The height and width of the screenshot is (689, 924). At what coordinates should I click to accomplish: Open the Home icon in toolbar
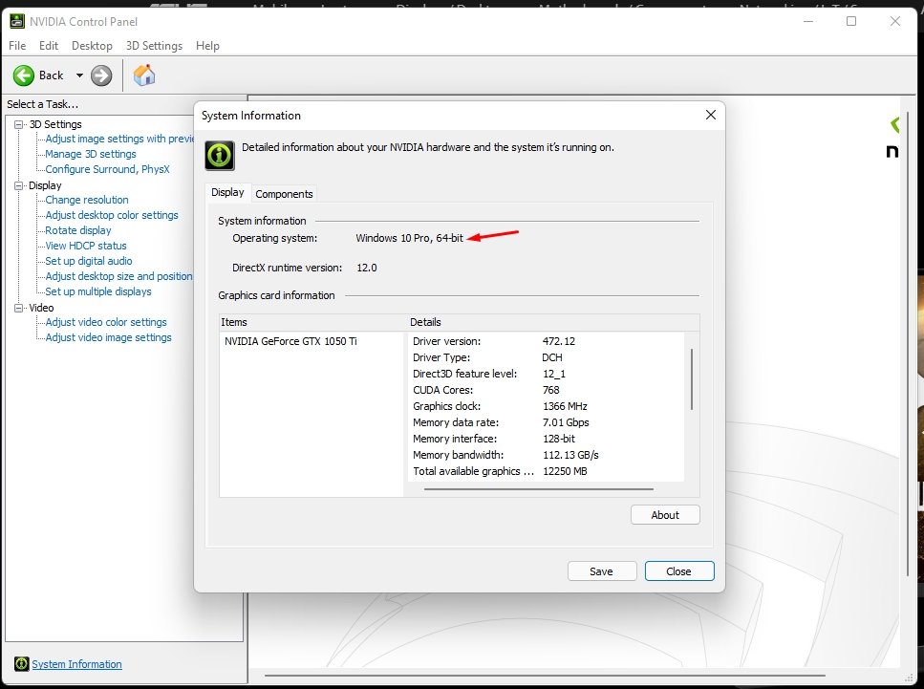(x=143, y=75)
